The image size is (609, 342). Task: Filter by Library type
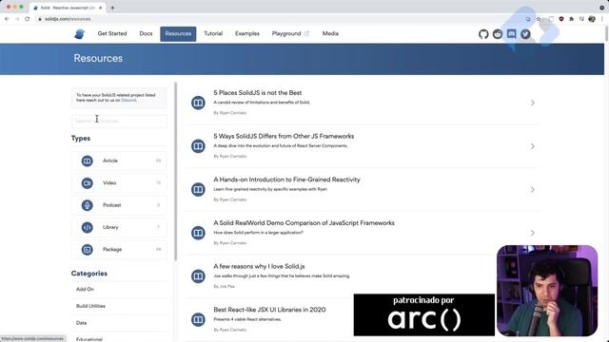point(119,227)
